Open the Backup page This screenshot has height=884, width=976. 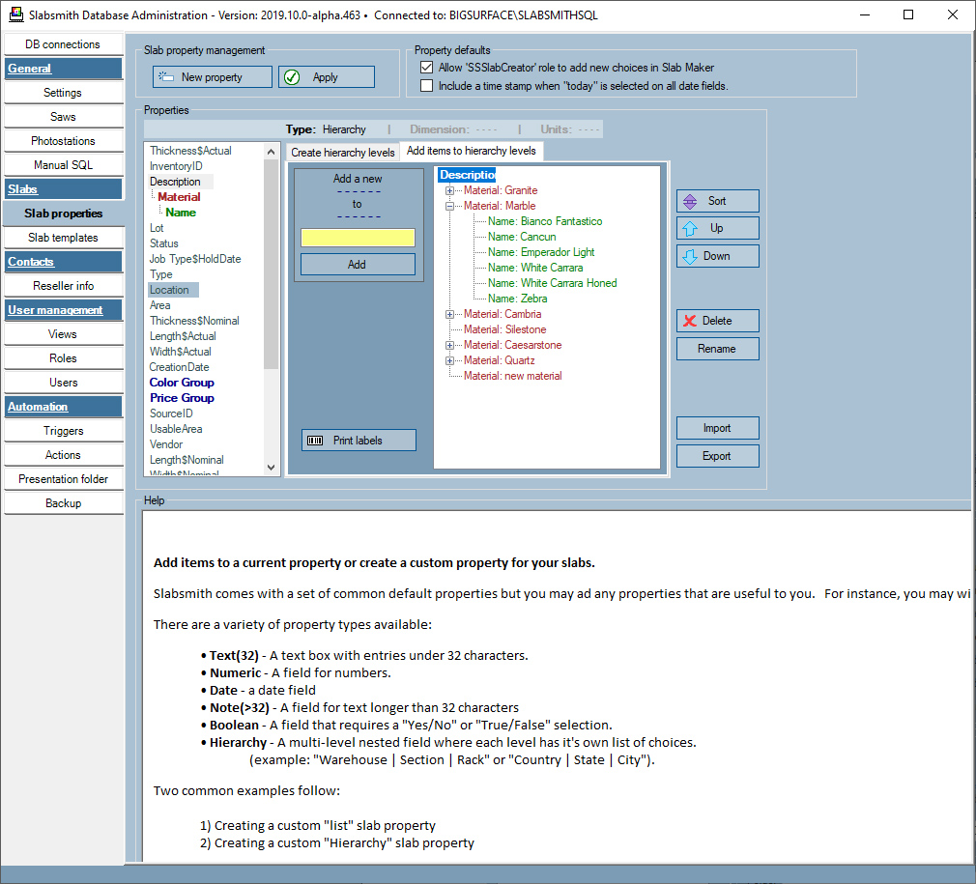pyautogui.click(x=63, y=503)
